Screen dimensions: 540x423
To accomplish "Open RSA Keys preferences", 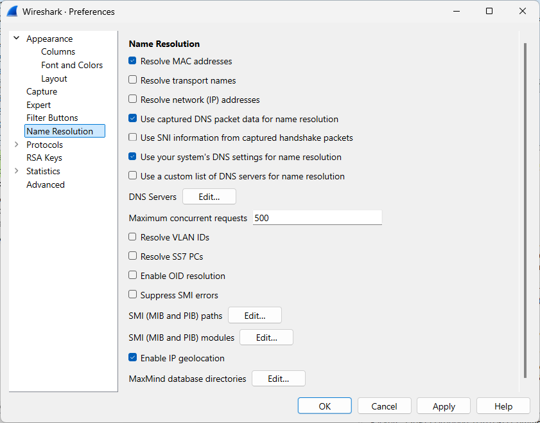I will (44, 158).
